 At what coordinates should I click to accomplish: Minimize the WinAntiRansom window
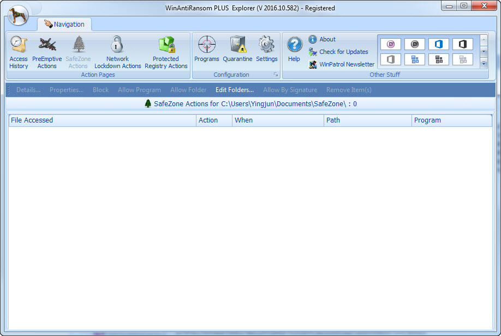point(449,6)
